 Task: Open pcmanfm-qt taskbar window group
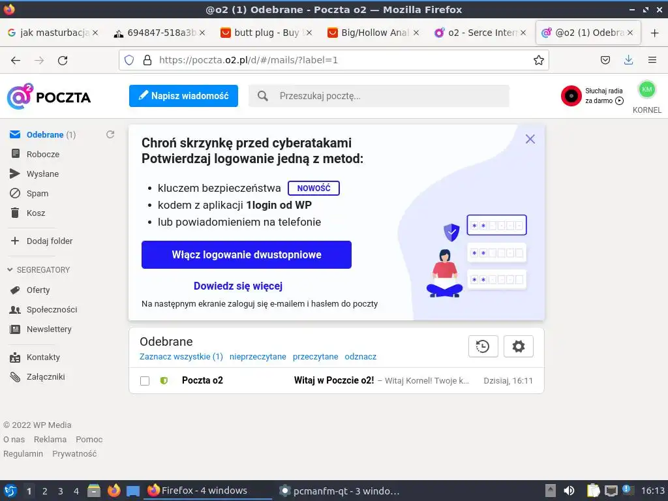tap(339, 491)
